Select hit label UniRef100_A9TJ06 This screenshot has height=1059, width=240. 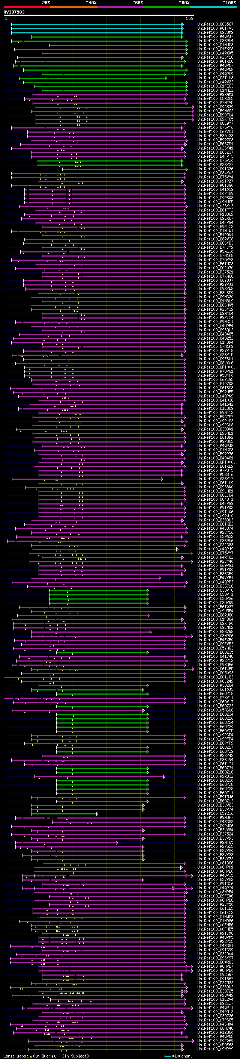click(215, 512)
